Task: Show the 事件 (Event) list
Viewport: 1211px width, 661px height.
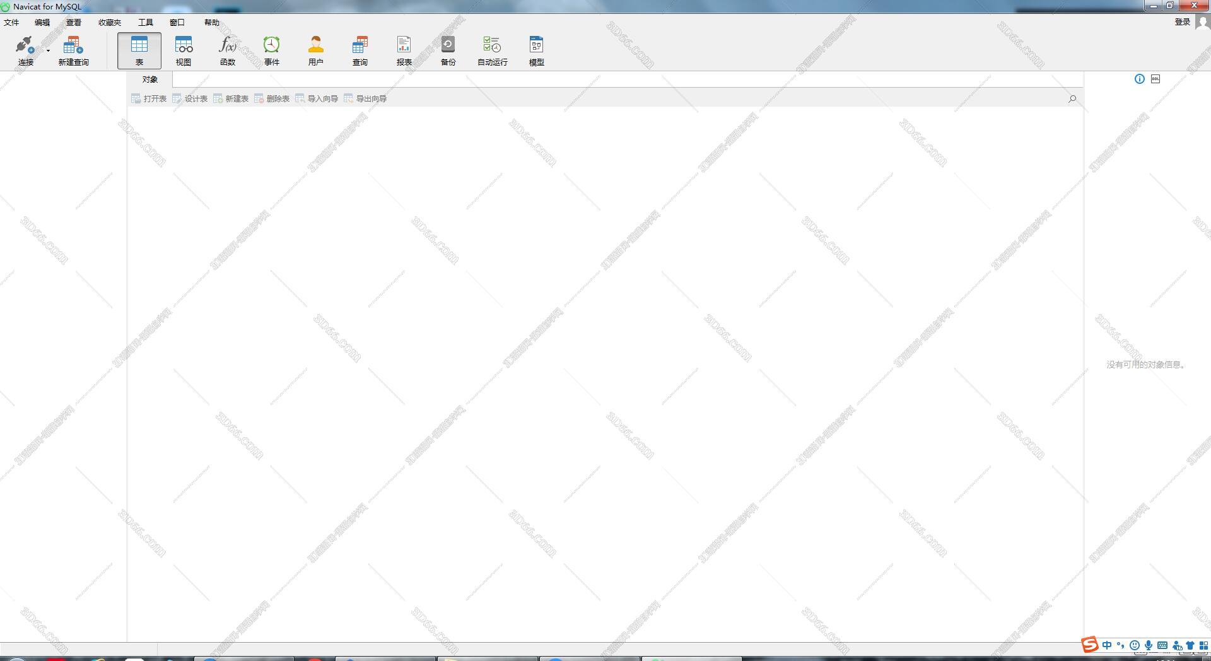Action: click(272, 50)
